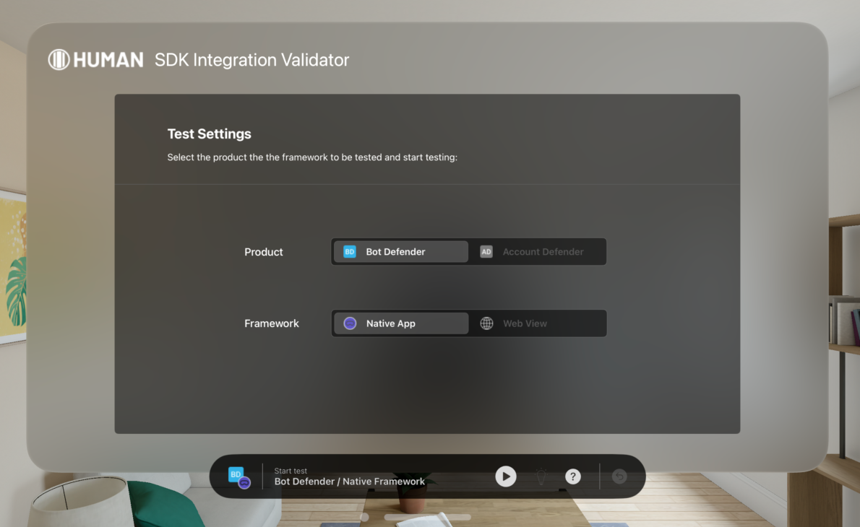Click the undo/reset arrow icon
The height and width of the screenshot is (527, 860).
(x=619, y=476)
